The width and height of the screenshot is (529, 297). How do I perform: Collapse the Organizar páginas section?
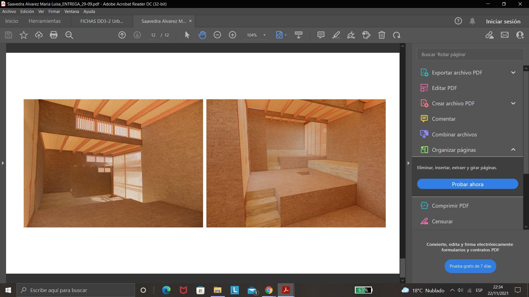coord(513,150)
